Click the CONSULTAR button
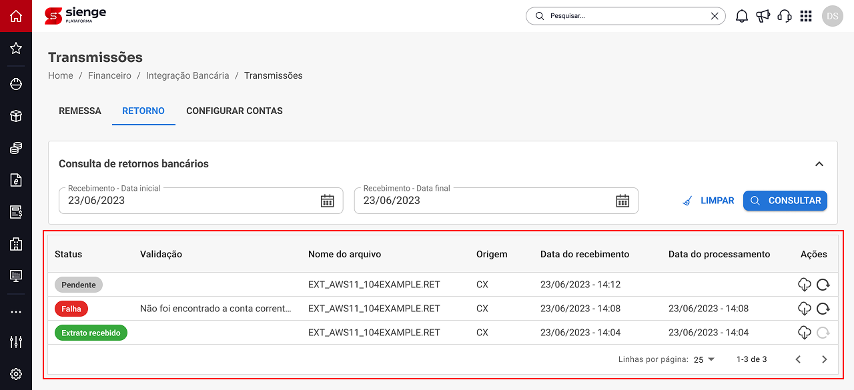854x390 pixels. (785, 201)
